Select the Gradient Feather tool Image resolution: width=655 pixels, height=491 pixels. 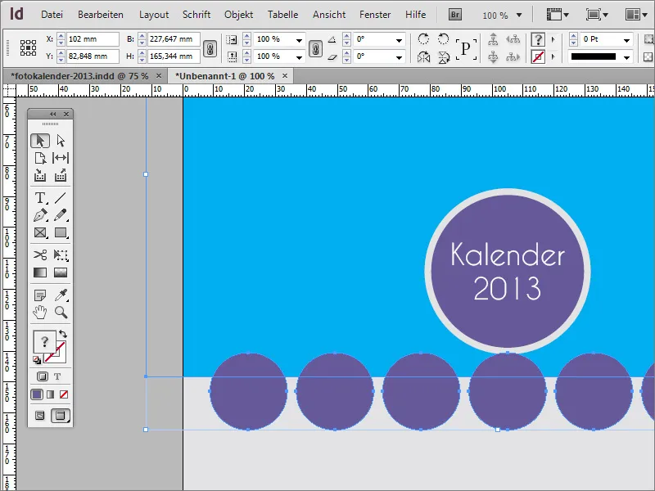click(x=61, y=273)
